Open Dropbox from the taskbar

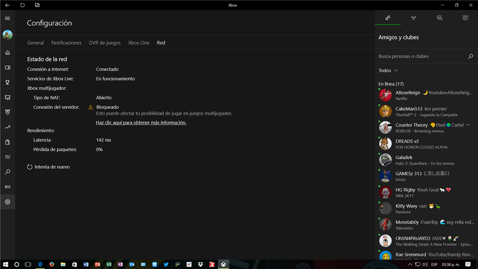coord(200,264)
